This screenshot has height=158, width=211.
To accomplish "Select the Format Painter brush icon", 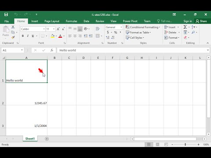I will [13, 37].
